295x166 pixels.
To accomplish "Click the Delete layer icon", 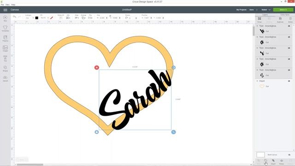I will [290, 19].
